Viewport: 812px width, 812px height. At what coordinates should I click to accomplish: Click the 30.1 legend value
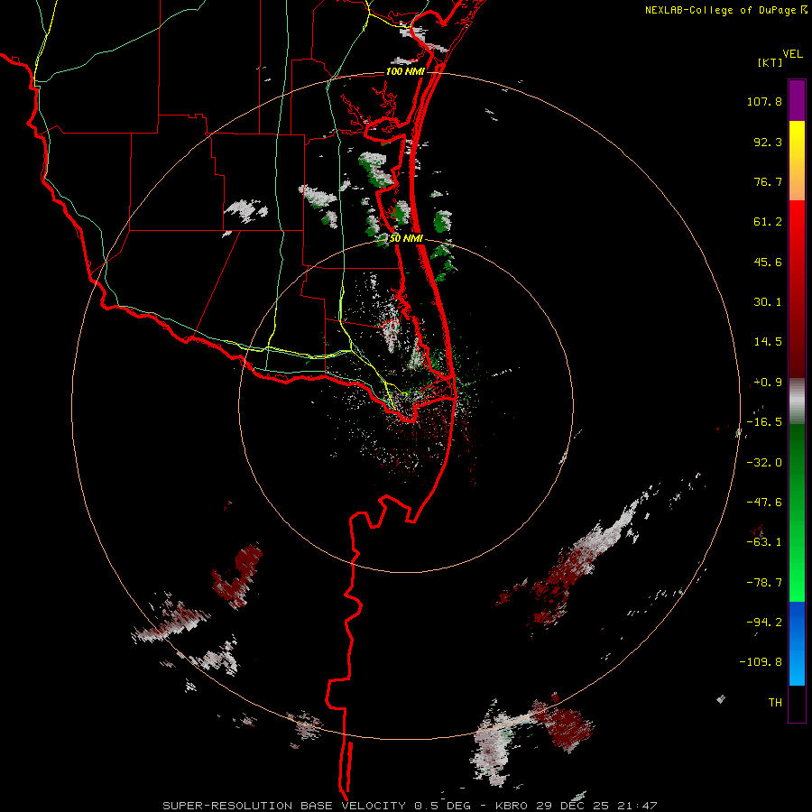click(768, 302)
